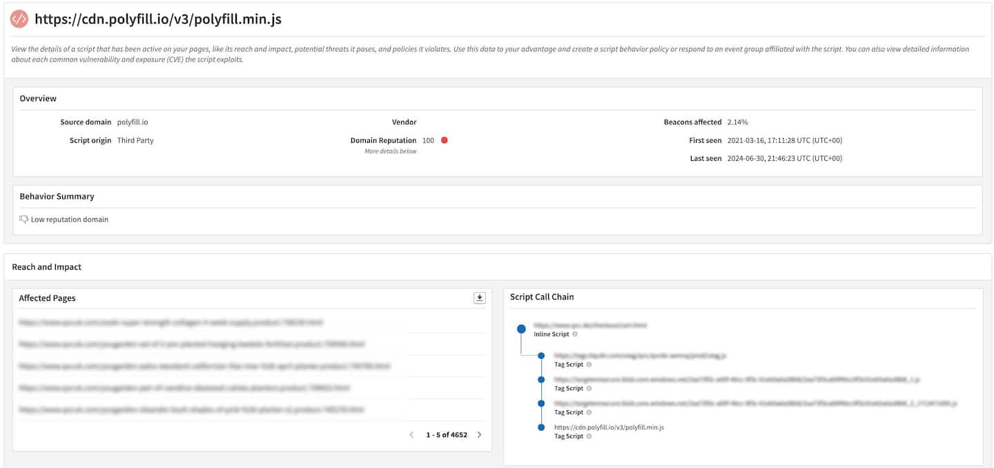Select the polyfill.min.js node in call chain
Image resolution: width=994 pixels, height=468 pixels.
pos(541,427)
